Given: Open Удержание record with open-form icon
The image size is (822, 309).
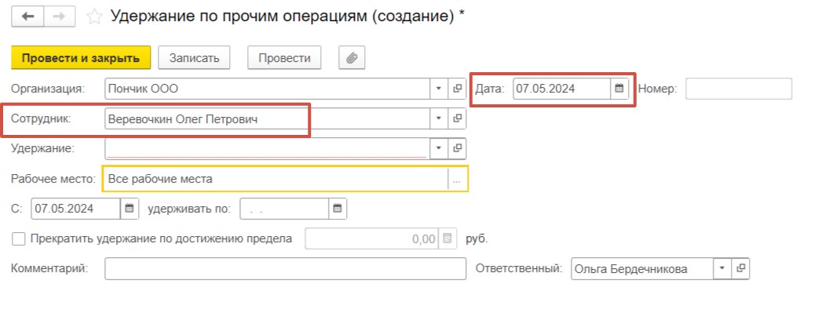Looking at the screenshot, I should (457, 148).
